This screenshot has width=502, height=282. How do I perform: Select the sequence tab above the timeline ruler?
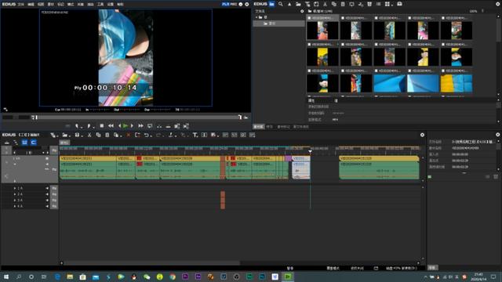tap(64, 143)
